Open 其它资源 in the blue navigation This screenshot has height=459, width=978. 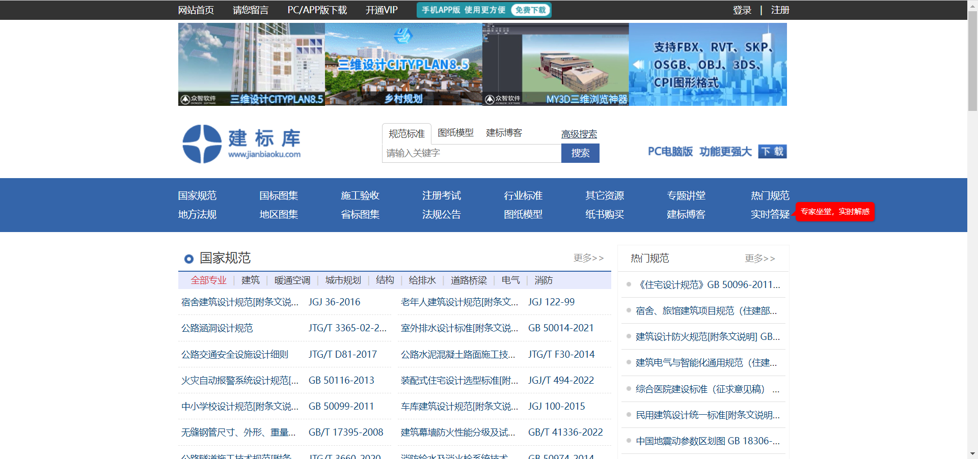pyautogui.click(x=605, y=195)
